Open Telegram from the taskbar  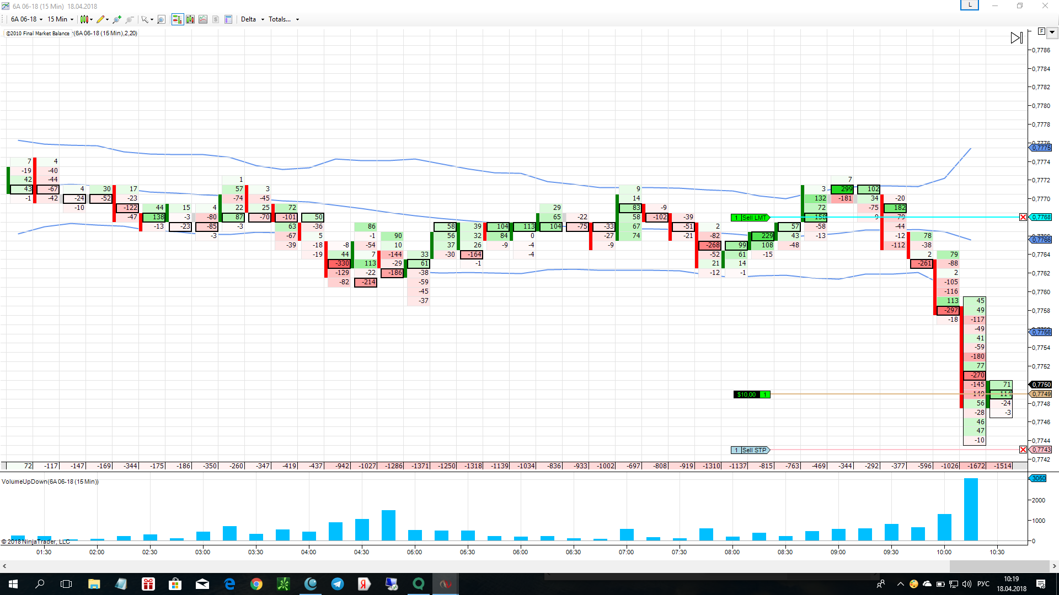(337, 584)
